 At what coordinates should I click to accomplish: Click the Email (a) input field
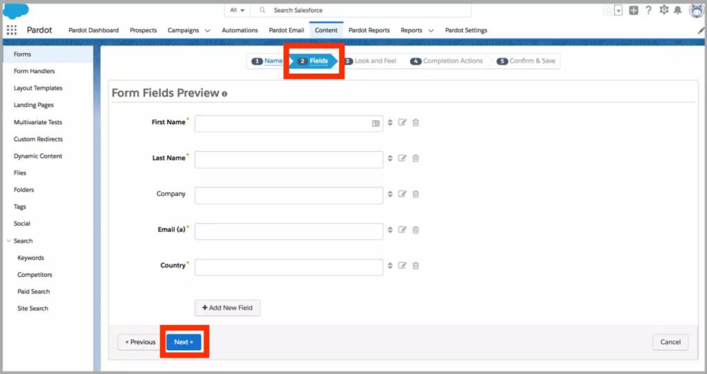pos(289,231)
